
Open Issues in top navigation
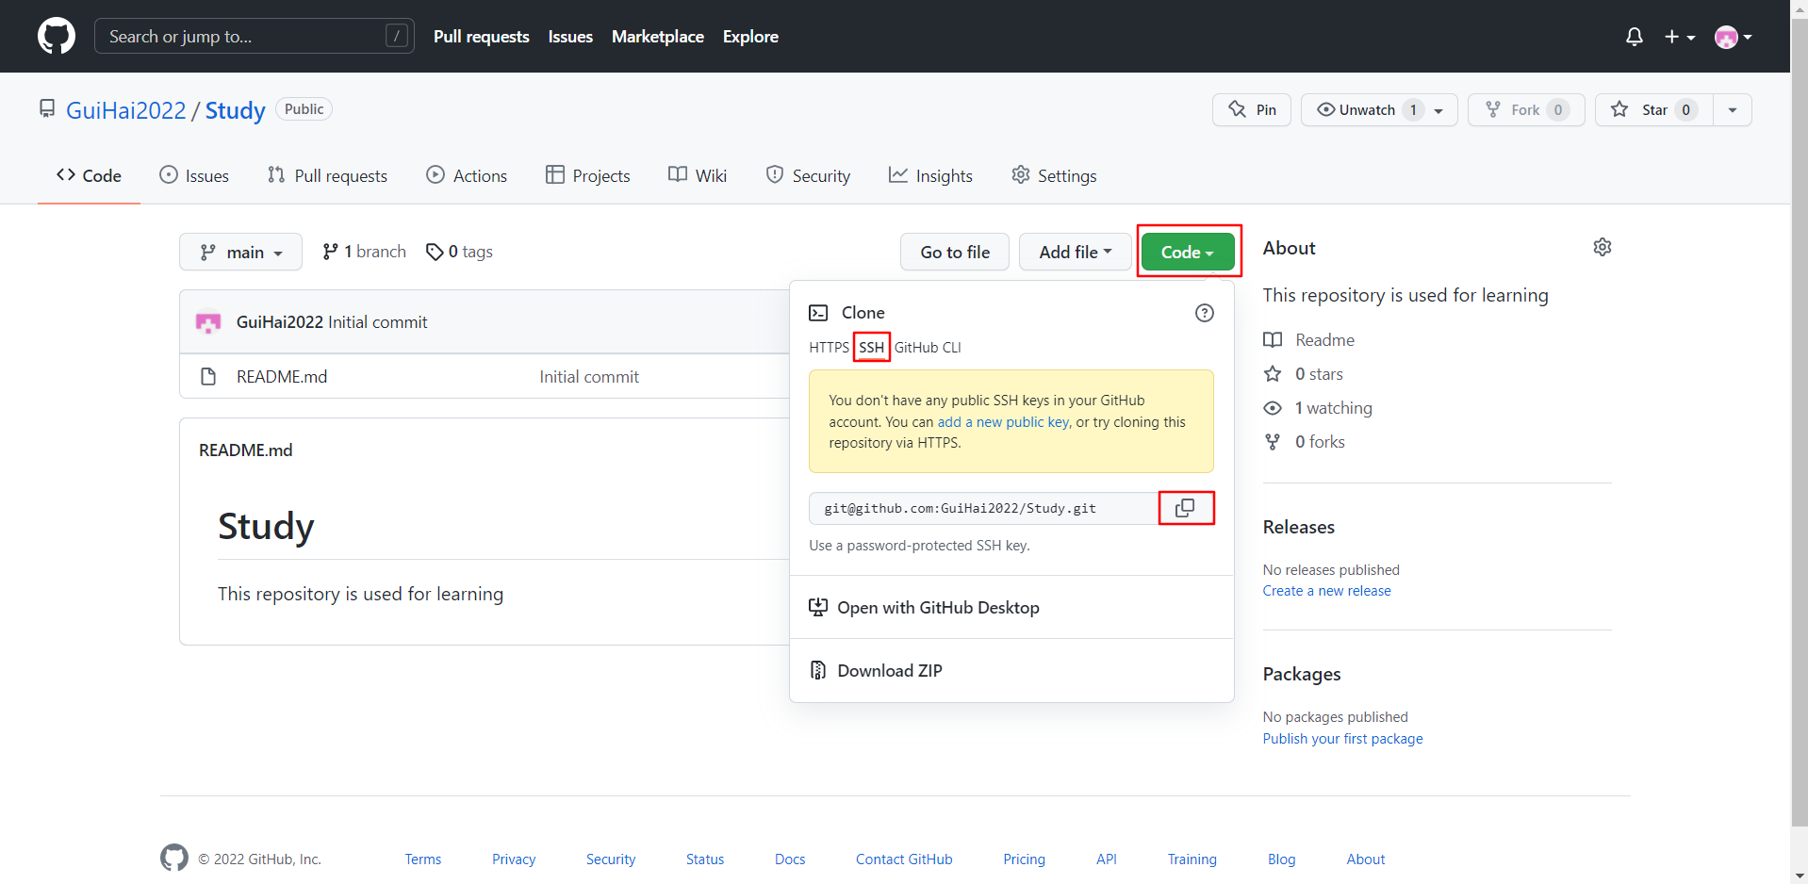pyautogui.click(x=570, y=37)
